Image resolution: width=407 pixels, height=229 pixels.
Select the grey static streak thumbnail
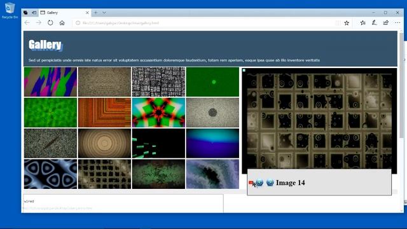(x=51, y=143)
